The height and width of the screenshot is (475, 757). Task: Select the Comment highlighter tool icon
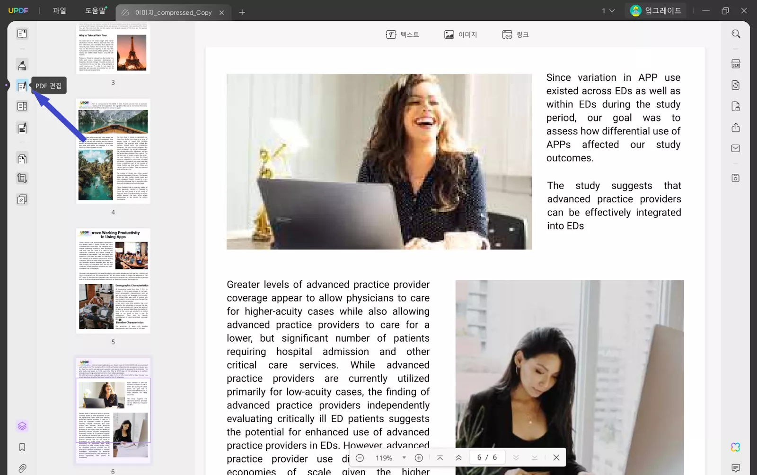22,65
